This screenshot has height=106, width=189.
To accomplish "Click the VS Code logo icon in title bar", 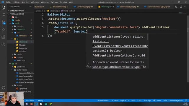I will coord(3,2).
